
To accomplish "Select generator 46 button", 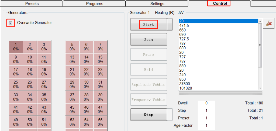I will point(86,109).
